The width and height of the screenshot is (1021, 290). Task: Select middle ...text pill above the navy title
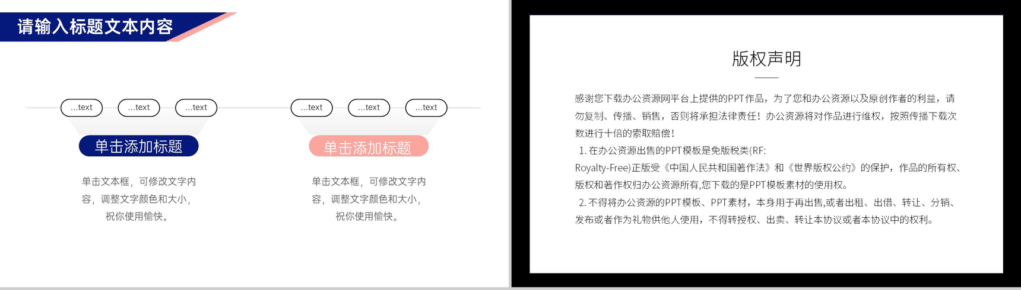click(139, 108)
